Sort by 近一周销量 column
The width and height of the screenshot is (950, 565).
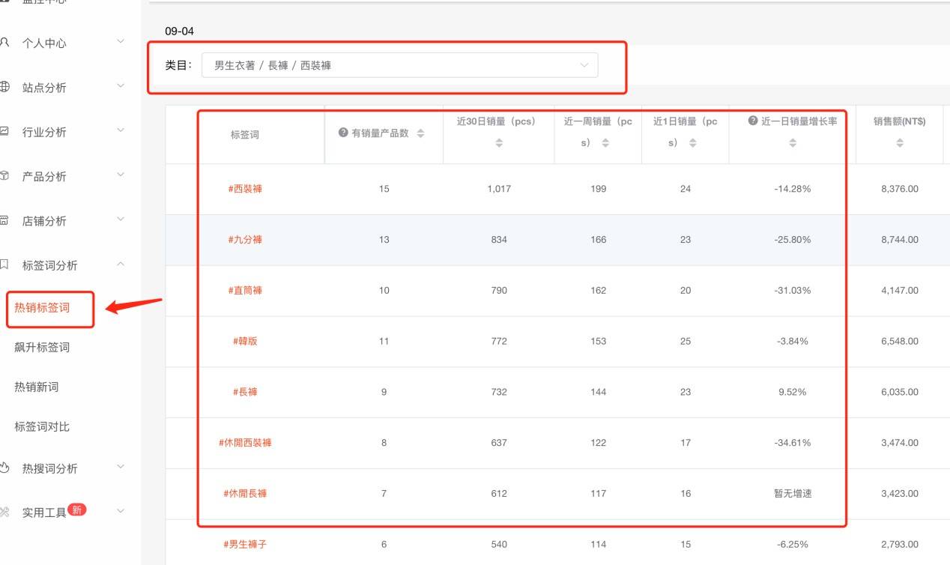[605, 142]
